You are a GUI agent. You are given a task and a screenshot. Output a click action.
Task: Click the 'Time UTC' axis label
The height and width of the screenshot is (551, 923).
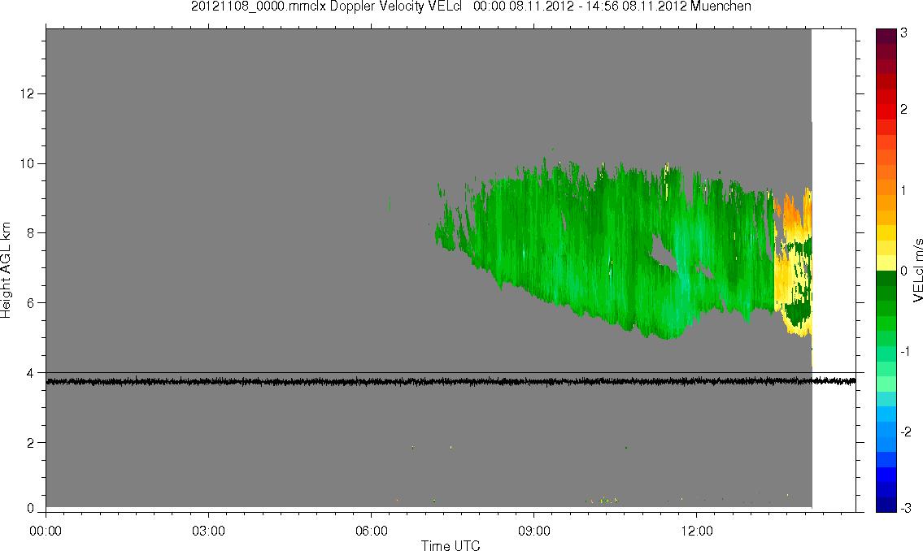click(451, 545)
